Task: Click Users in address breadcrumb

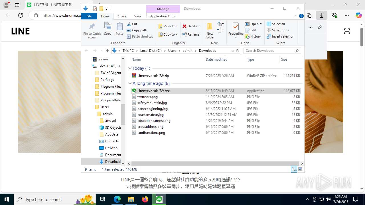Action: coord(172,51)
